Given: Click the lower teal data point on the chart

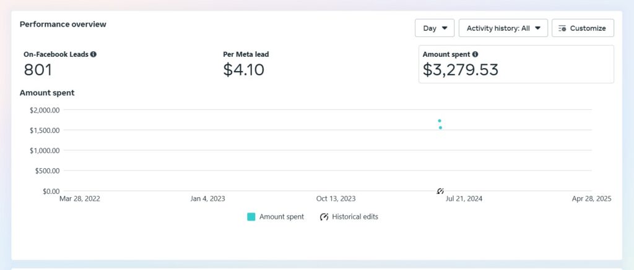Looking at the screenshot, I should coord(440,127).
